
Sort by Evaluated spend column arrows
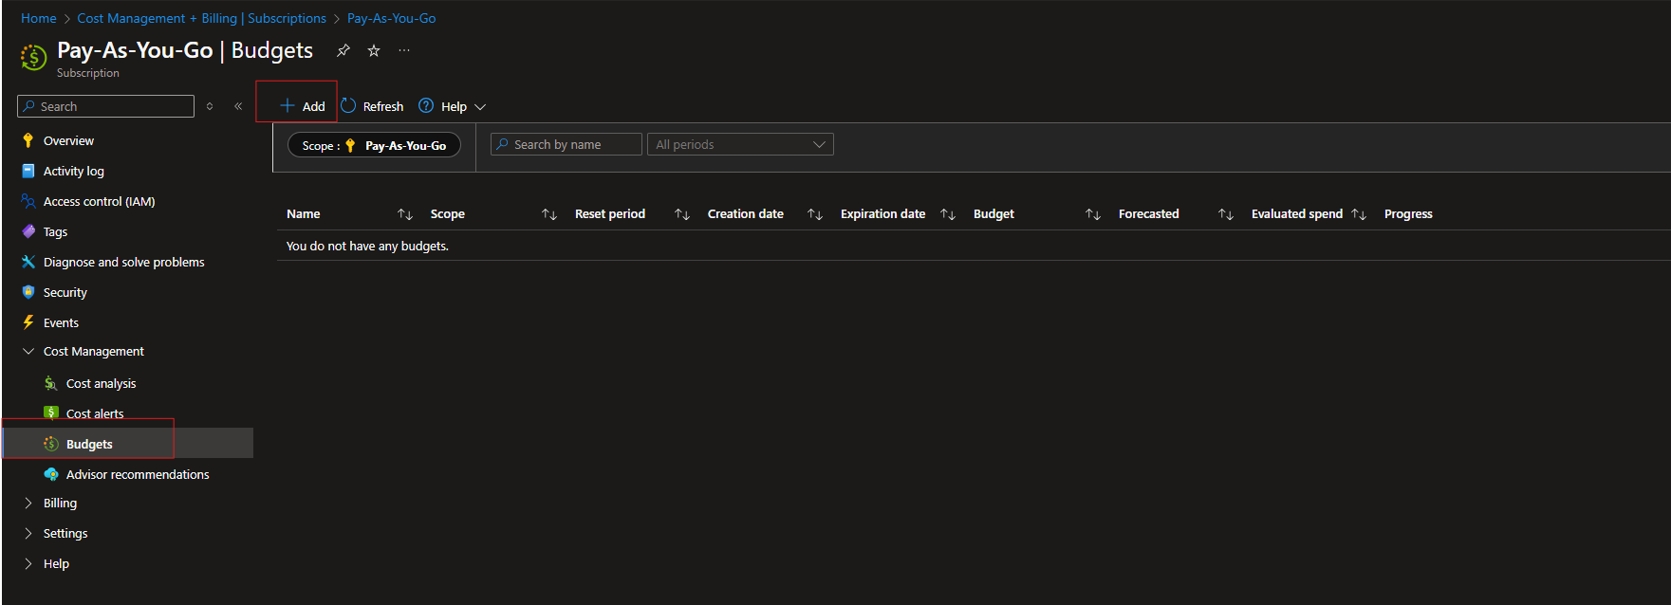(x=1359, y=214)
